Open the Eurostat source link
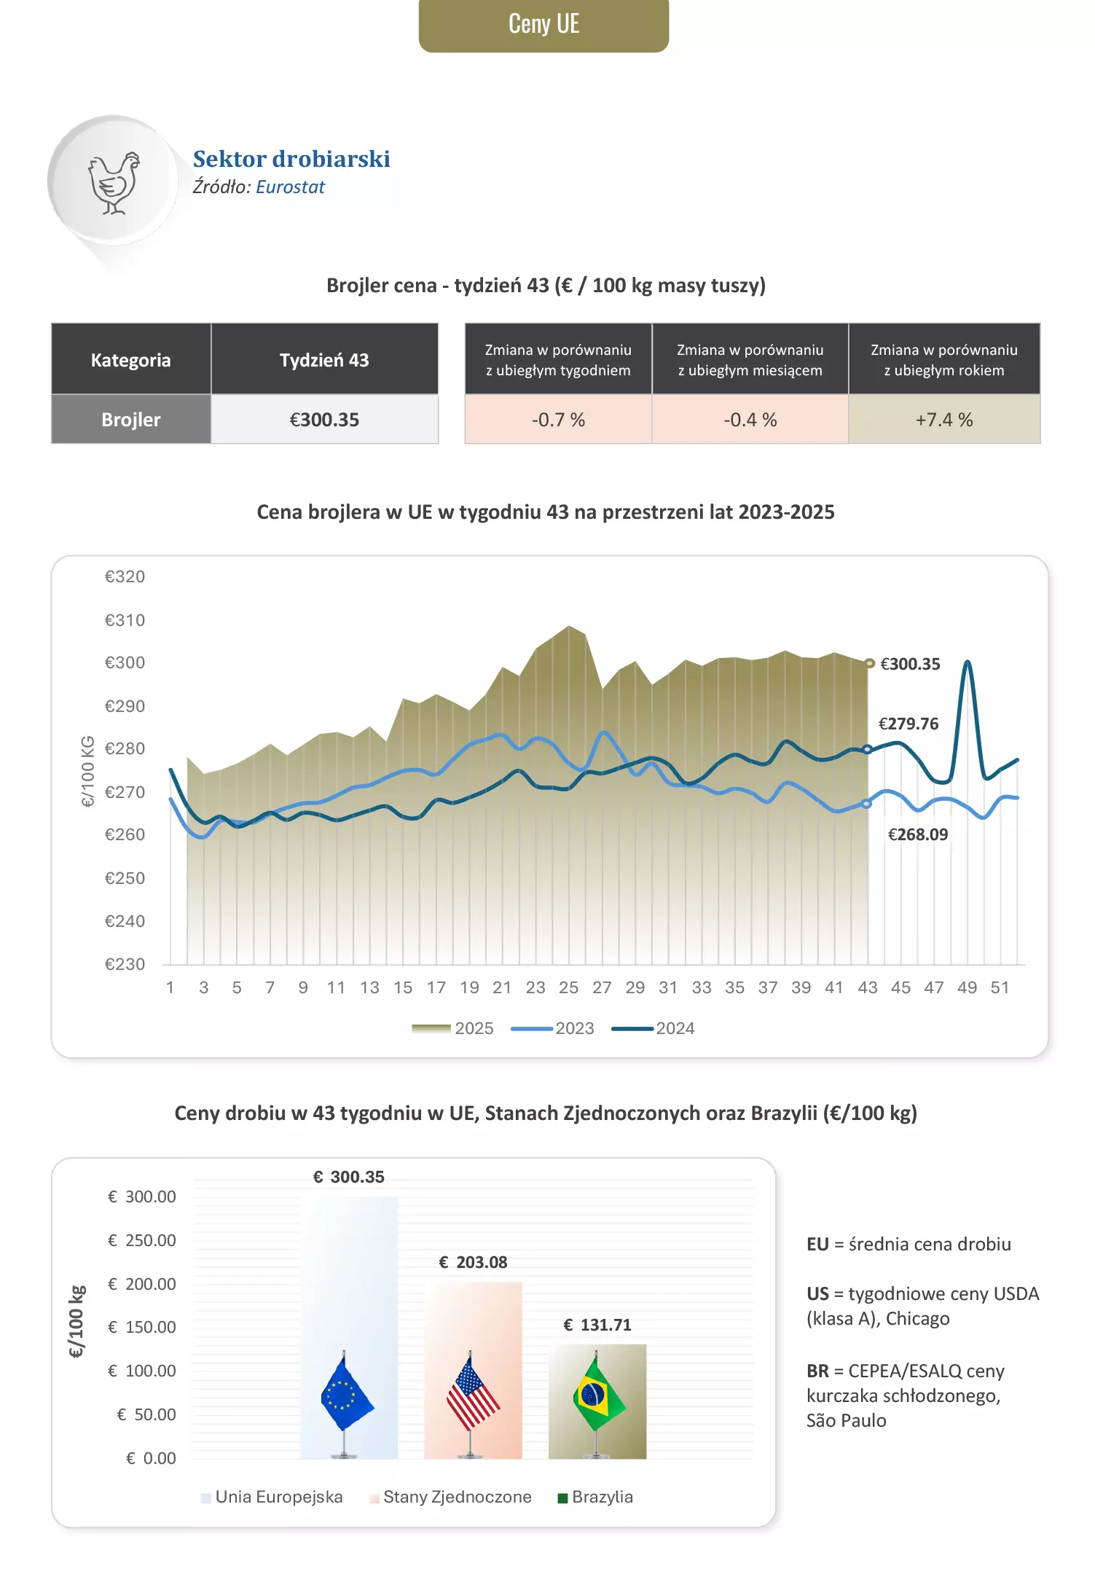Image resolution: width=1095 pixels, height=1590 pixels. 290,187
